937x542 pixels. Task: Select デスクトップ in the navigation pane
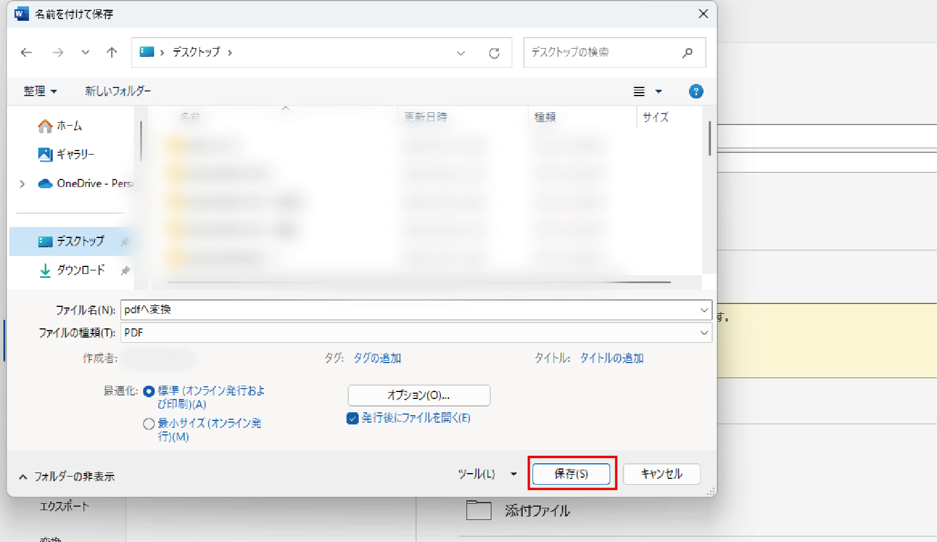tap(71, 241)
